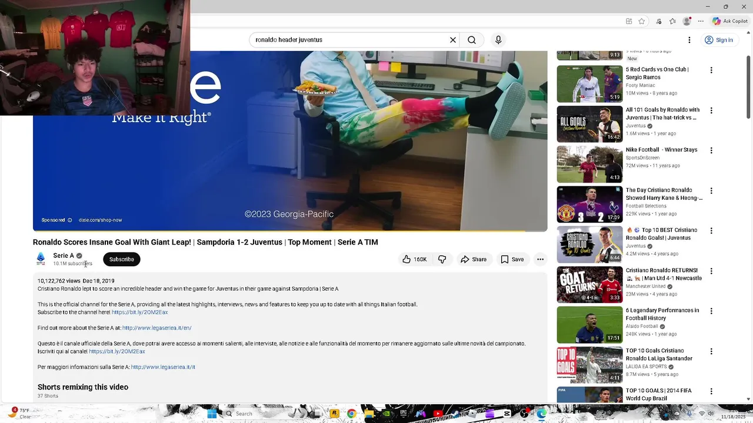Open options menu for 'The Day Cristiano Ronaldo' video

(711, 191)
